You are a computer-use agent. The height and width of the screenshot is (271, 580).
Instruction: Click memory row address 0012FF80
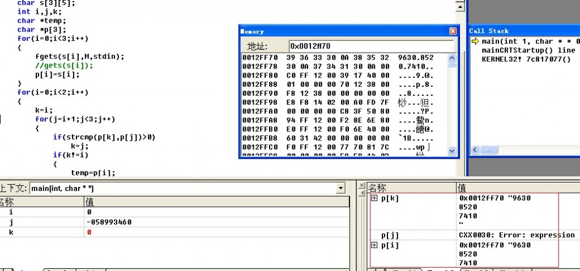pos(260,75)
